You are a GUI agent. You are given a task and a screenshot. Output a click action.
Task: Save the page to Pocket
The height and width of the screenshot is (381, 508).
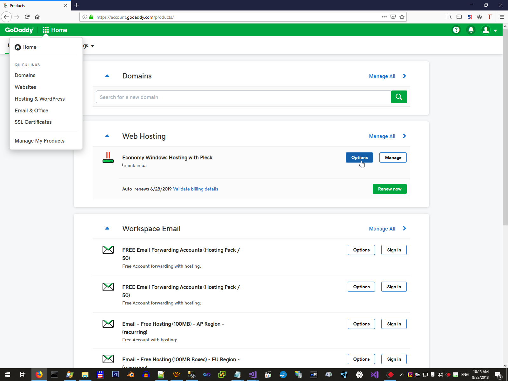[x=393, y=17]
